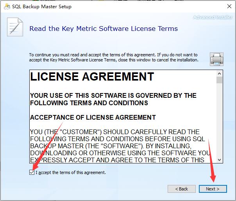236x201 pixels.
Task: Click the license scrollbar thumb
Action: pyautogui.click(x=219, y=80)
